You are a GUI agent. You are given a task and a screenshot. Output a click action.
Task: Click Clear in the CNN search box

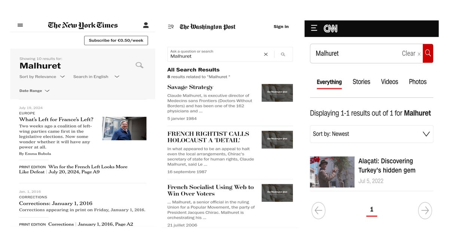click(x=411, y=54)
